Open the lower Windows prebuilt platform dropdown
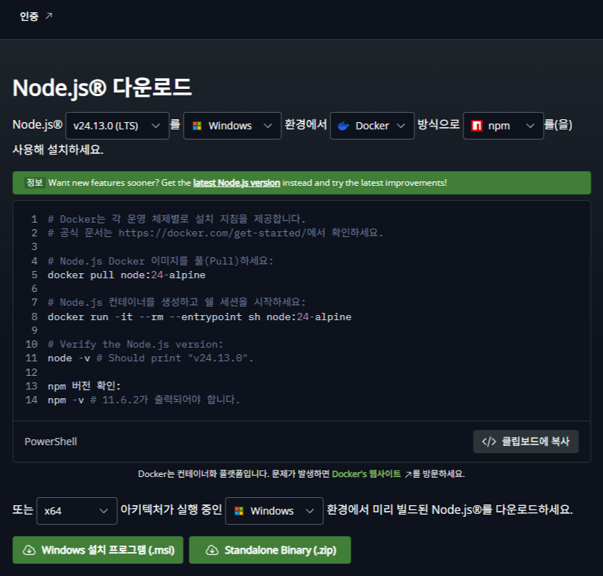The image size is (603, 576). pyautogui.click(x=274, y=511)
